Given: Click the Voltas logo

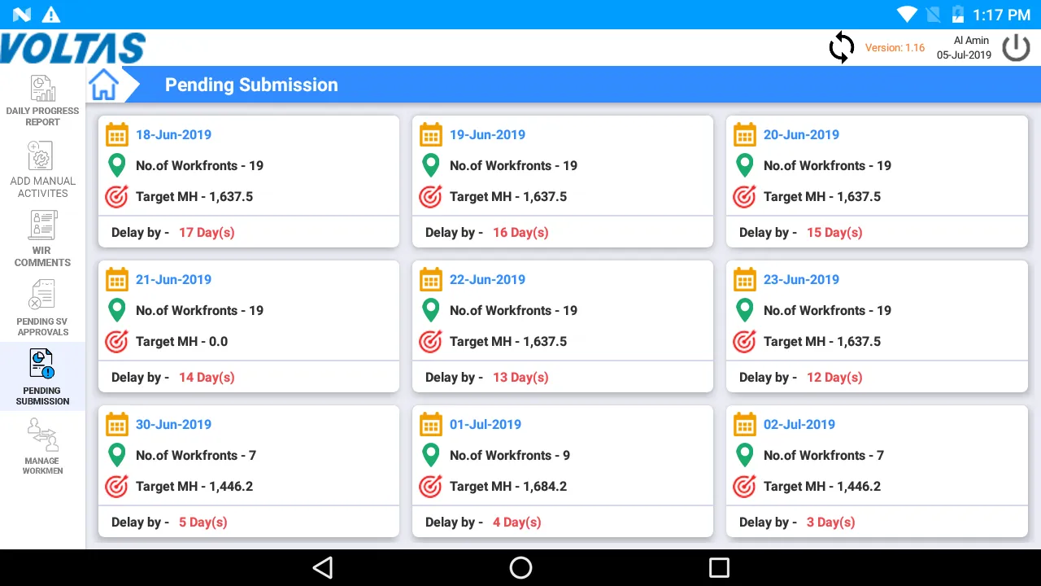Looking at the screenshot, I should (x=73, y=48).
